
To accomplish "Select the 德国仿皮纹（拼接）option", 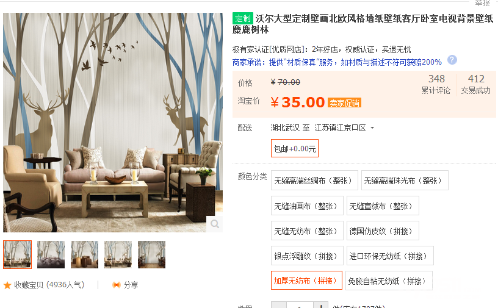I will click(383, 231).
